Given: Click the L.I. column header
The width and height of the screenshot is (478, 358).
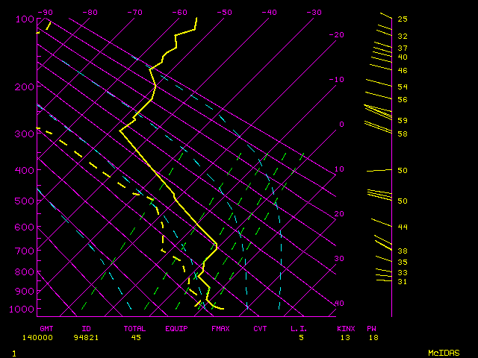Looking at the screenshot, I should (299, 328).
